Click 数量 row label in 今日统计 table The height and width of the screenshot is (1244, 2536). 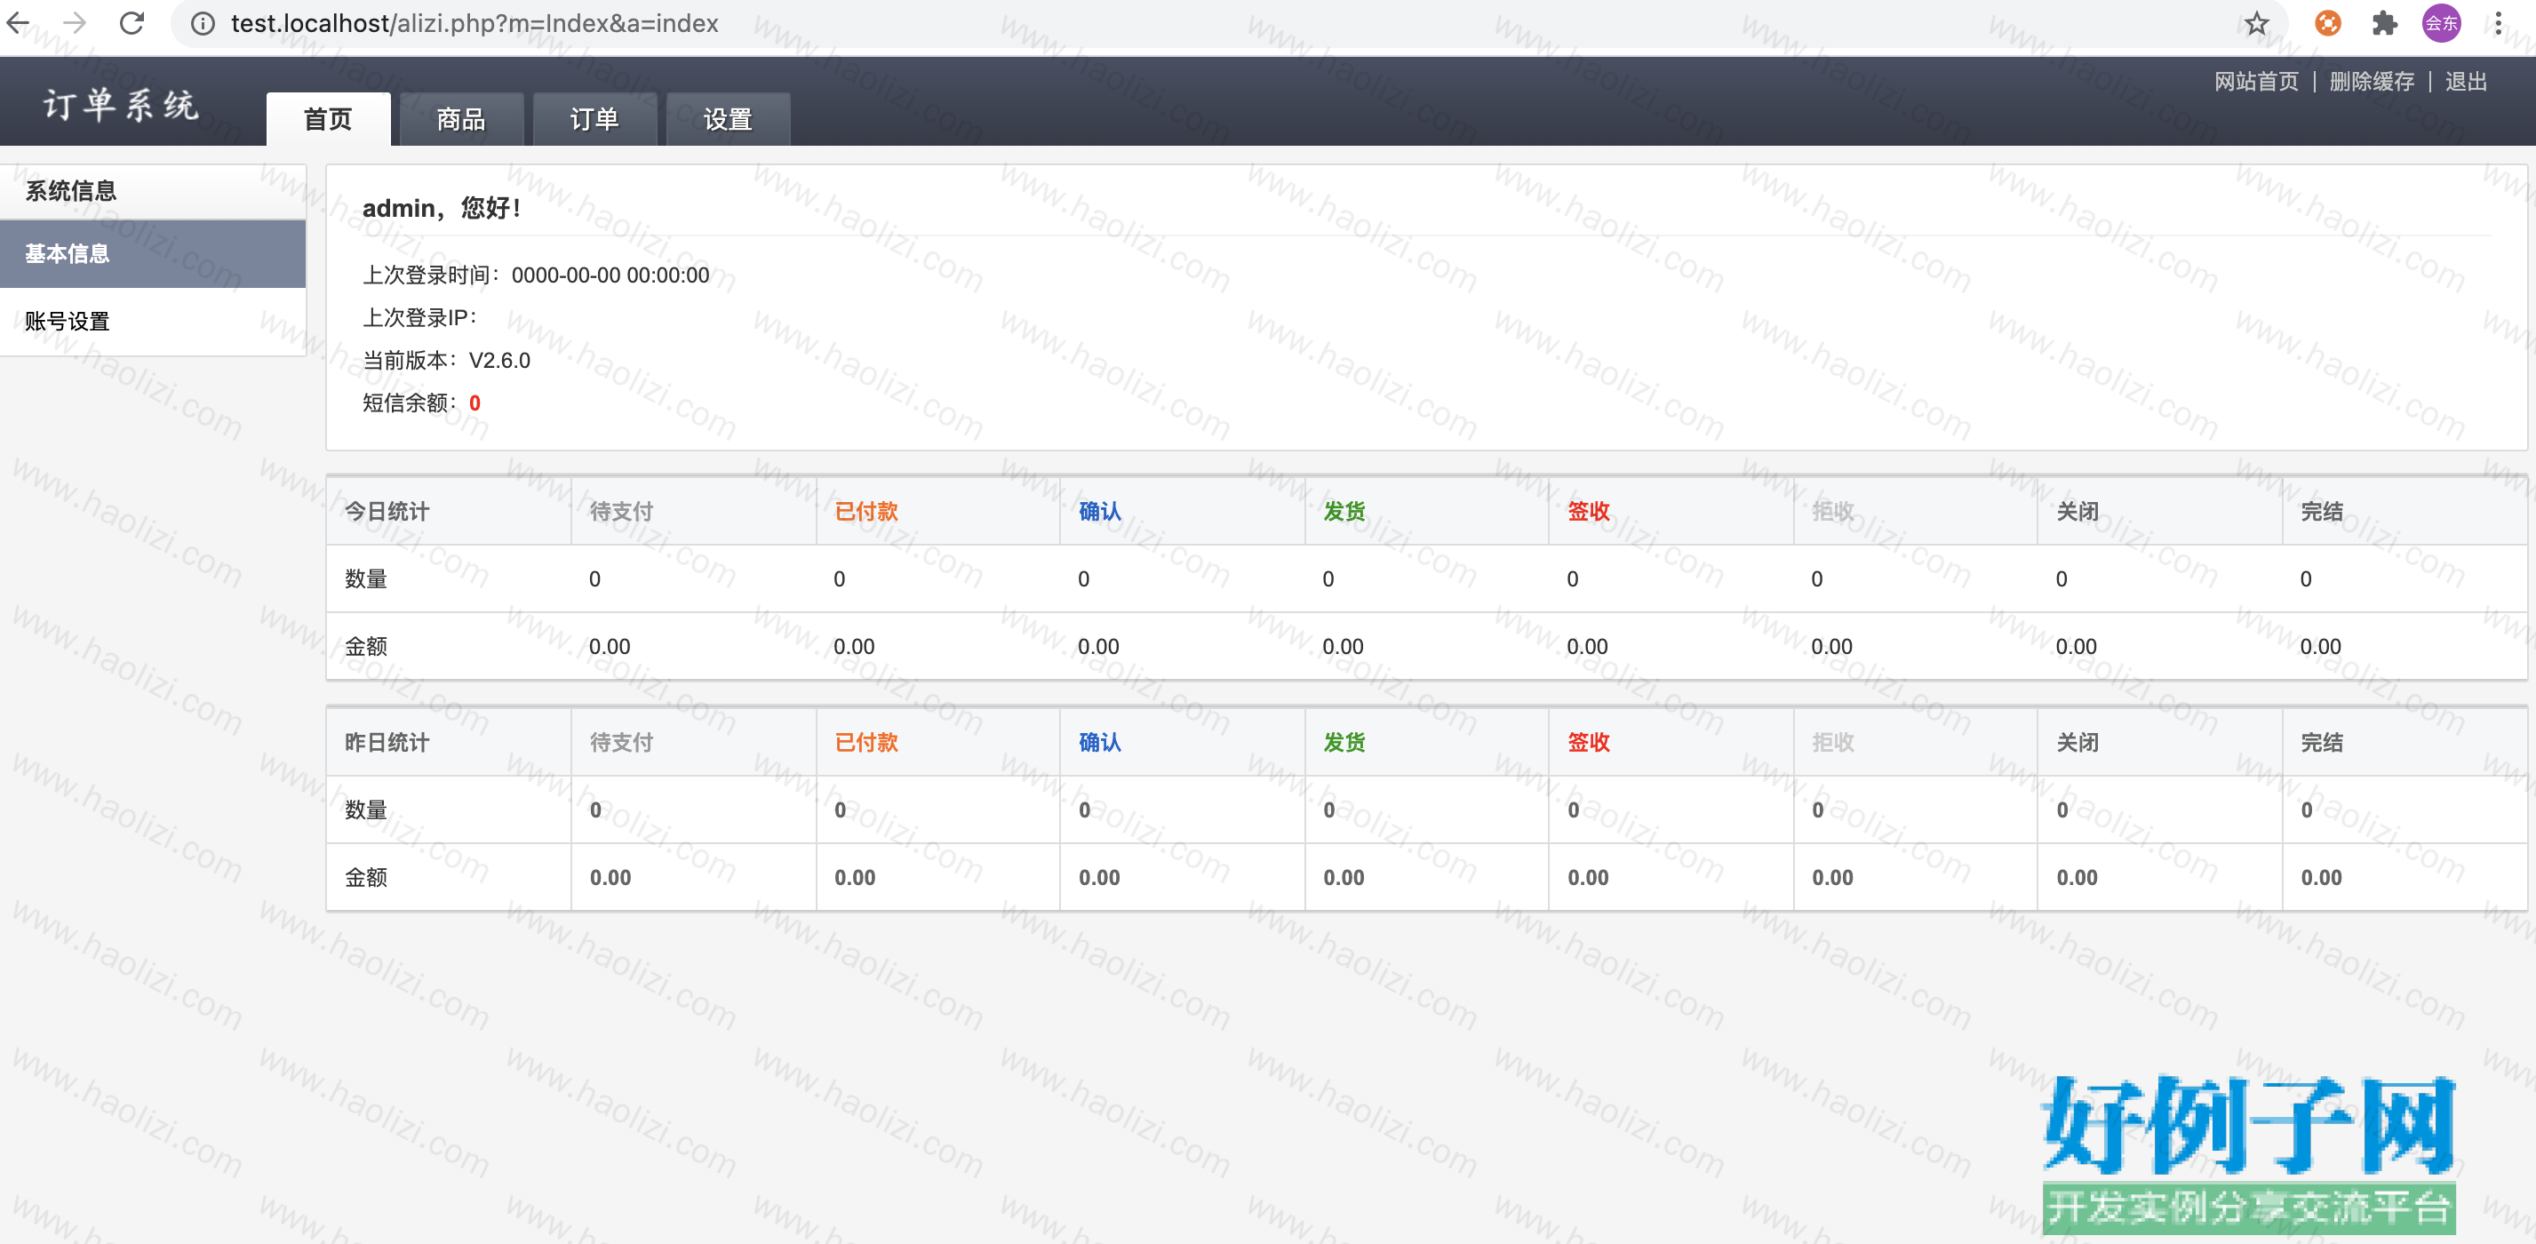pyautogui.click(x=366, y=578)
